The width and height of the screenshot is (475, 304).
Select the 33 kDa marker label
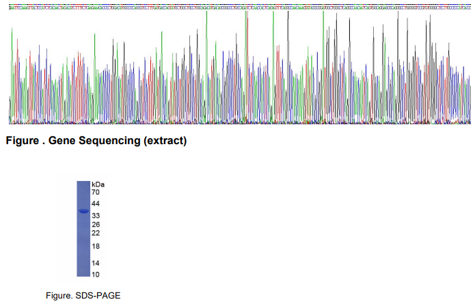point(96,216)
